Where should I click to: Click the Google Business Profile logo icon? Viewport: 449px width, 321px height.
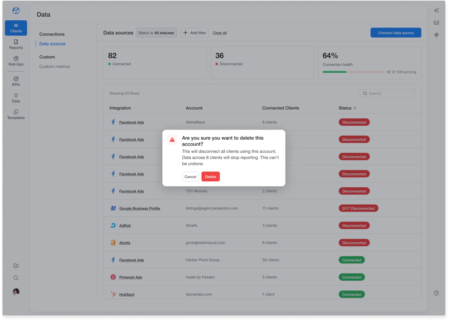click(113, 208)
